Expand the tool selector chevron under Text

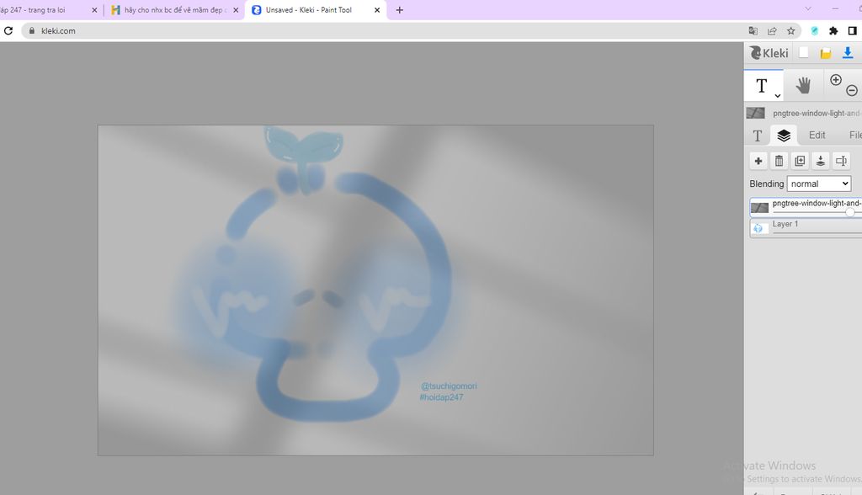click(x=777, y=96)
